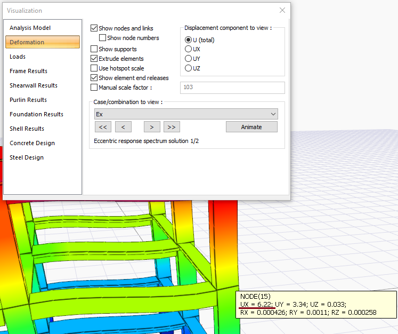Select the UX displacement radio button
This screenshot has width=398, height=334.
tap(188, 49)
